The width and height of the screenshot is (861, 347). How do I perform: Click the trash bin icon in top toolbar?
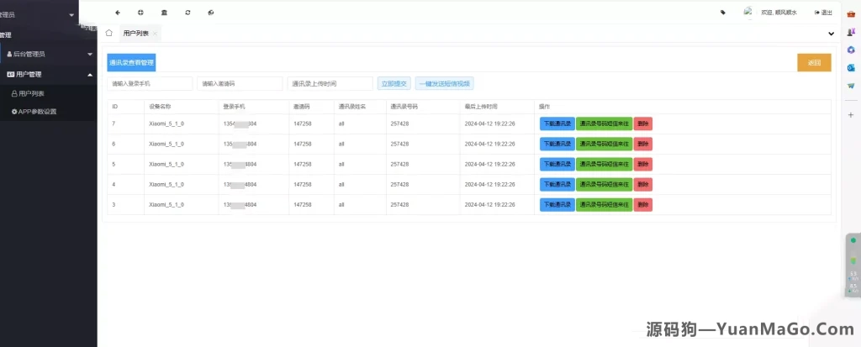[x=163, y=13]
